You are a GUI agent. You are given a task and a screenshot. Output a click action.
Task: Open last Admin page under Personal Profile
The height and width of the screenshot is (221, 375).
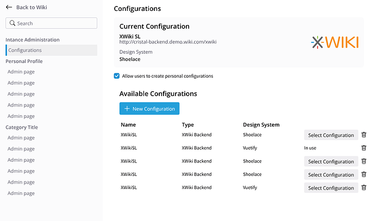(21, 116)
